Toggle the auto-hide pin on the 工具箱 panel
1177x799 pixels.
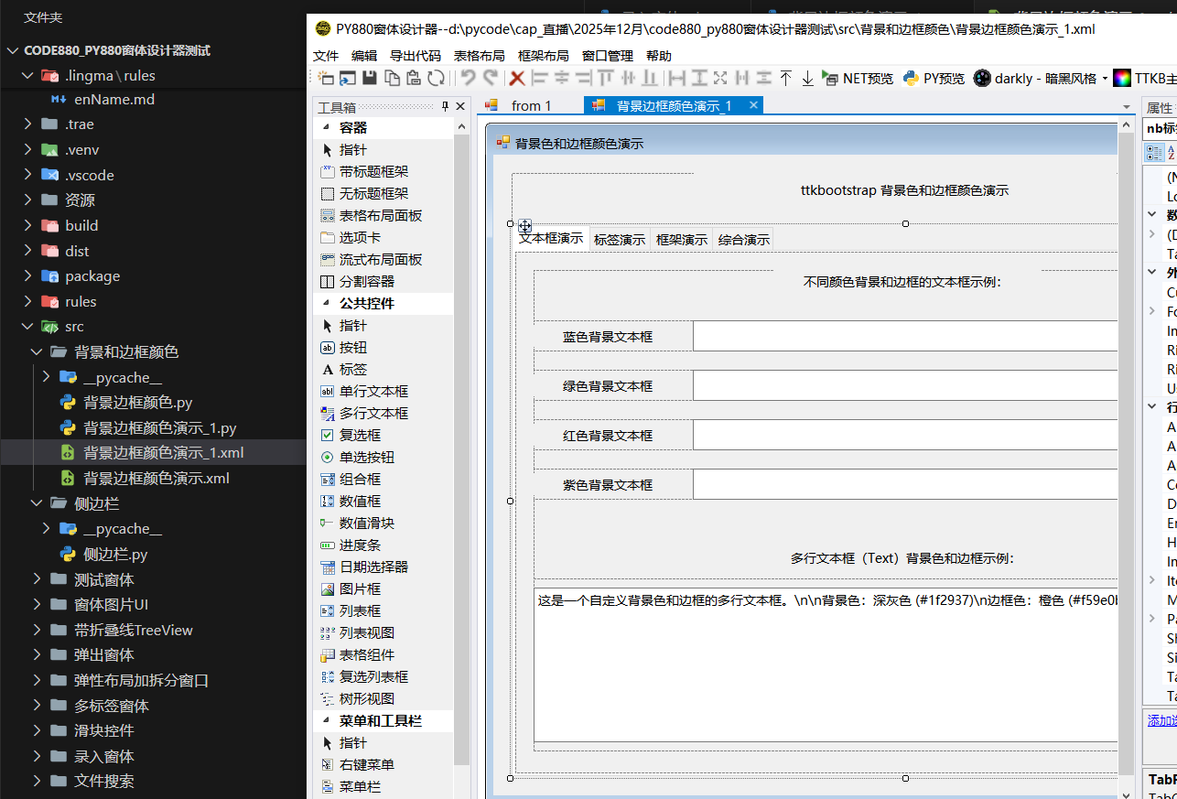click(447, 106)
